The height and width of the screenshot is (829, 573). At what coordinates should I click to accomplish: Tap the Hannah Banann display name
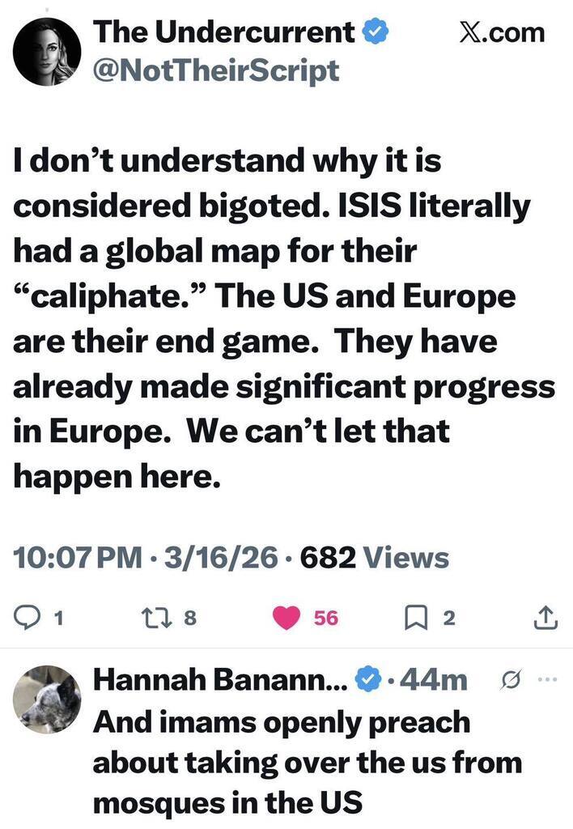pos(220,680)
